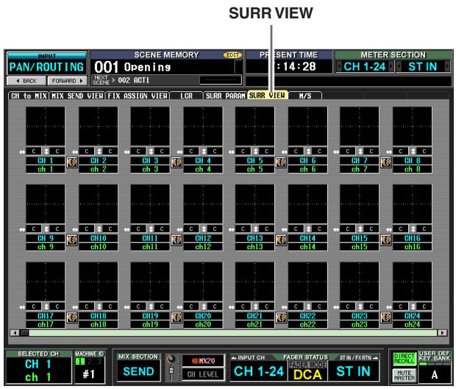Open the M/S tab
The image size is (456, 389).
pyautogui.click(x=305, y=96)
